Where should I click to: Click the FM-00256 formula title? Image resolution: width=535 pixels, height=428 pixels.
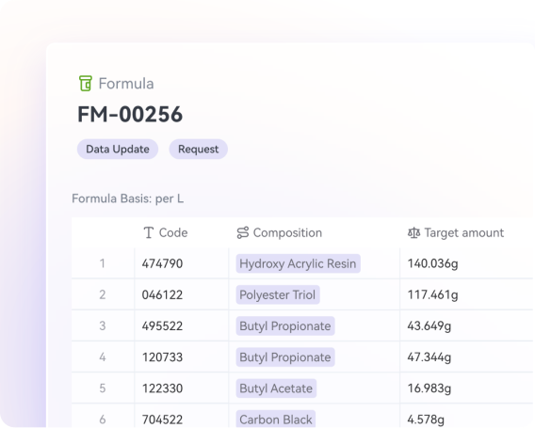click(x=130, y=114)
